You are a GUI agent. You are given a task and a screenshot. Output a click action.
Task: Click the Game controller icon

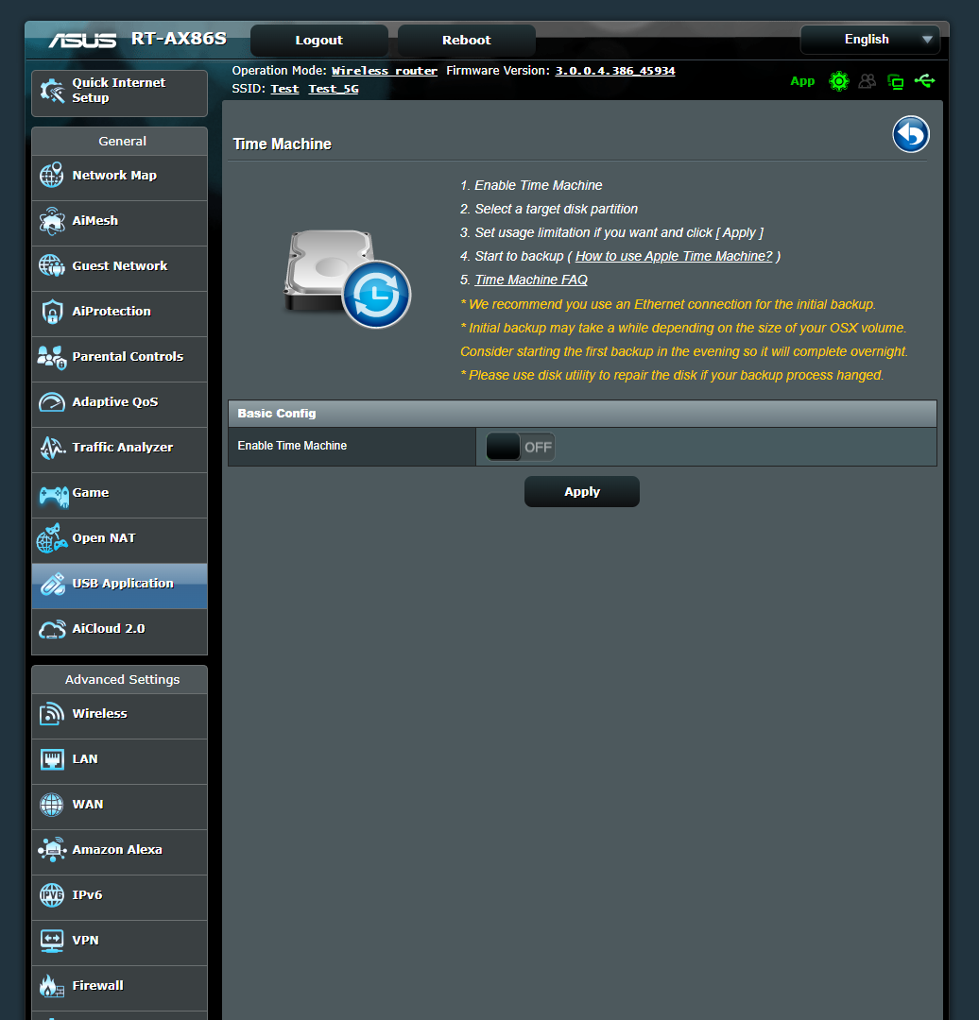53,497
